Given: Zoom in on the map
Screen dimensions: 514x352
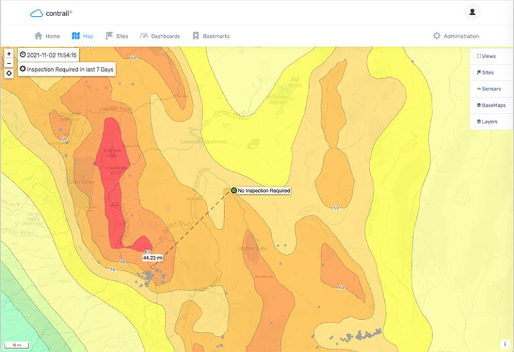Looking at the screenshot, I should [9, 54].
